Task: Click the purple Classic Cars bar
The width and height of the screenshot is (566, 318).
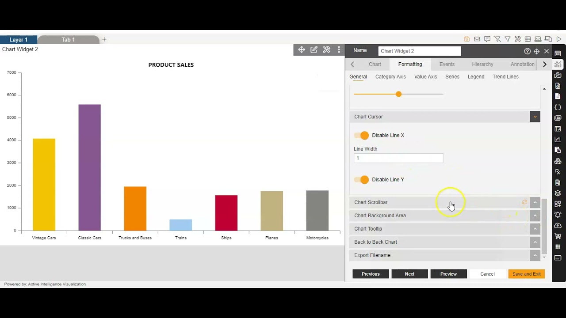Action: pos(90,168)
